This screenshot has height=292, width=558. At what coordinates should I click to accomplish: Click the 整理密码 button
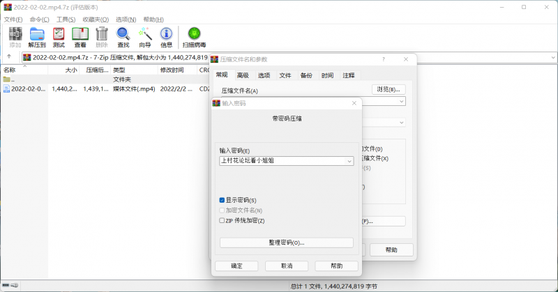[286, 243]
